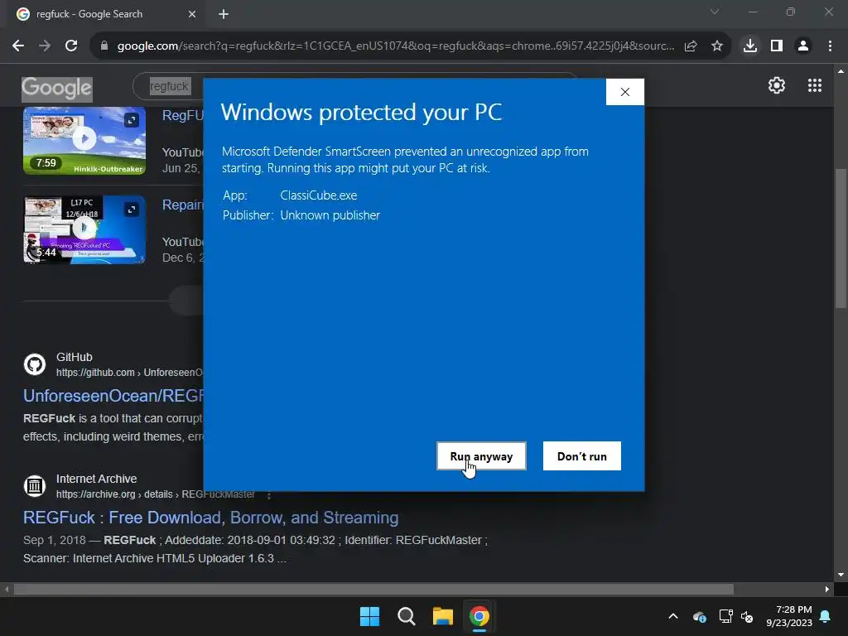Click the share page icon
The image size is (848, 636).
click(x=691, y=46)
